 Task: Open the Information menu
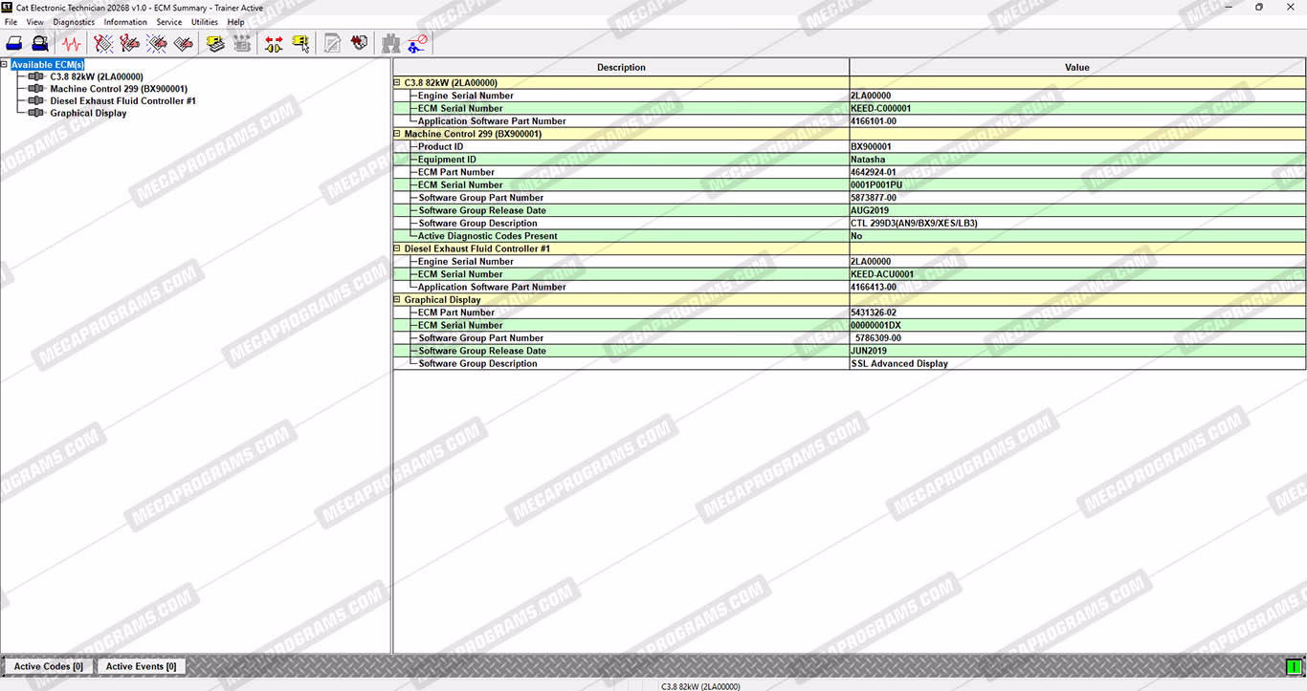125,22
